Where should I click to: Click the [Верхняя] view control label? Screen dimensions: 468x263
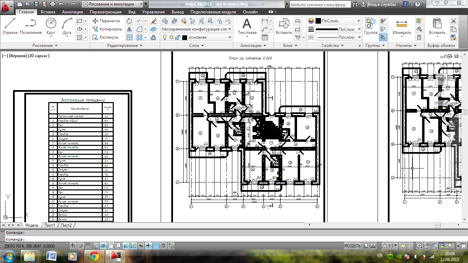click(19, 56)
